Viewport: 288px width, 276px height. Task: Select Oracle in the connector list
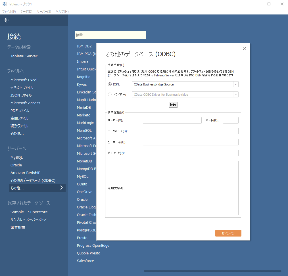pyautogui.click(x=82, y=199)
